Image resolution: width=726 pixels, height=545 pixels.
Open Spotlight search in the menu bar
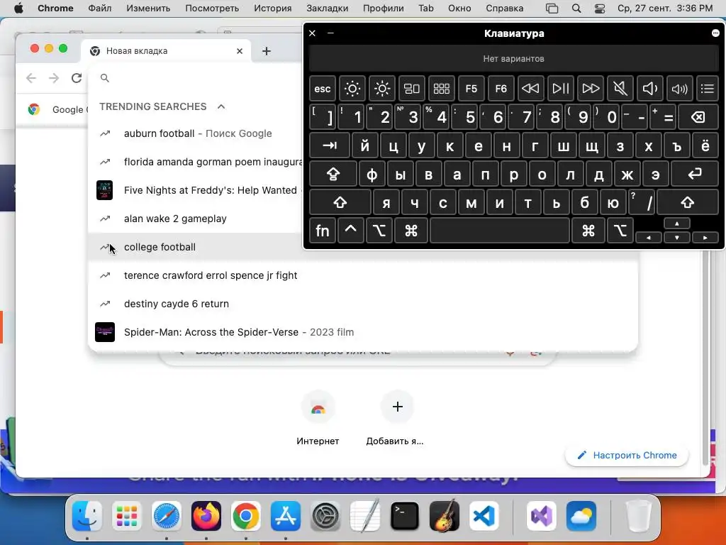576,9
